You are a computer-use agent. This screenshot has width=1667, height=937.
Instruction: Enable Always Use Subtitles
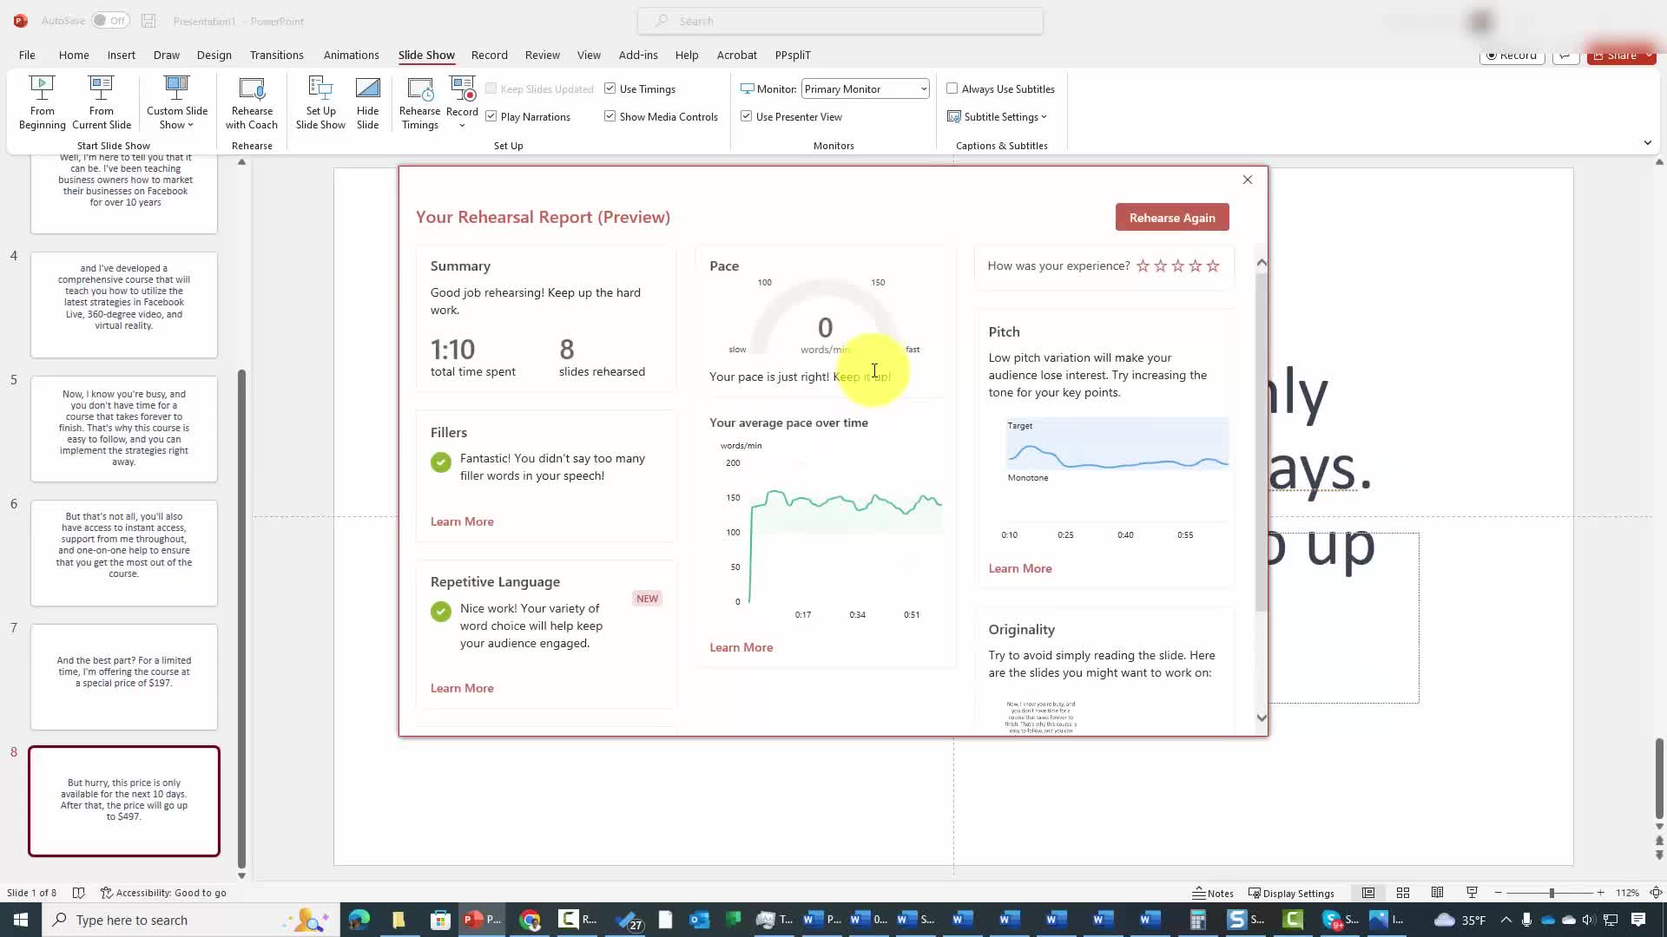(952, 88)
